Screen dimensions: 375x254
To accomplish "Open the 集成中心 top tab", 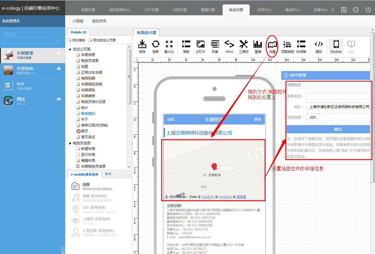I will point(292,10).
